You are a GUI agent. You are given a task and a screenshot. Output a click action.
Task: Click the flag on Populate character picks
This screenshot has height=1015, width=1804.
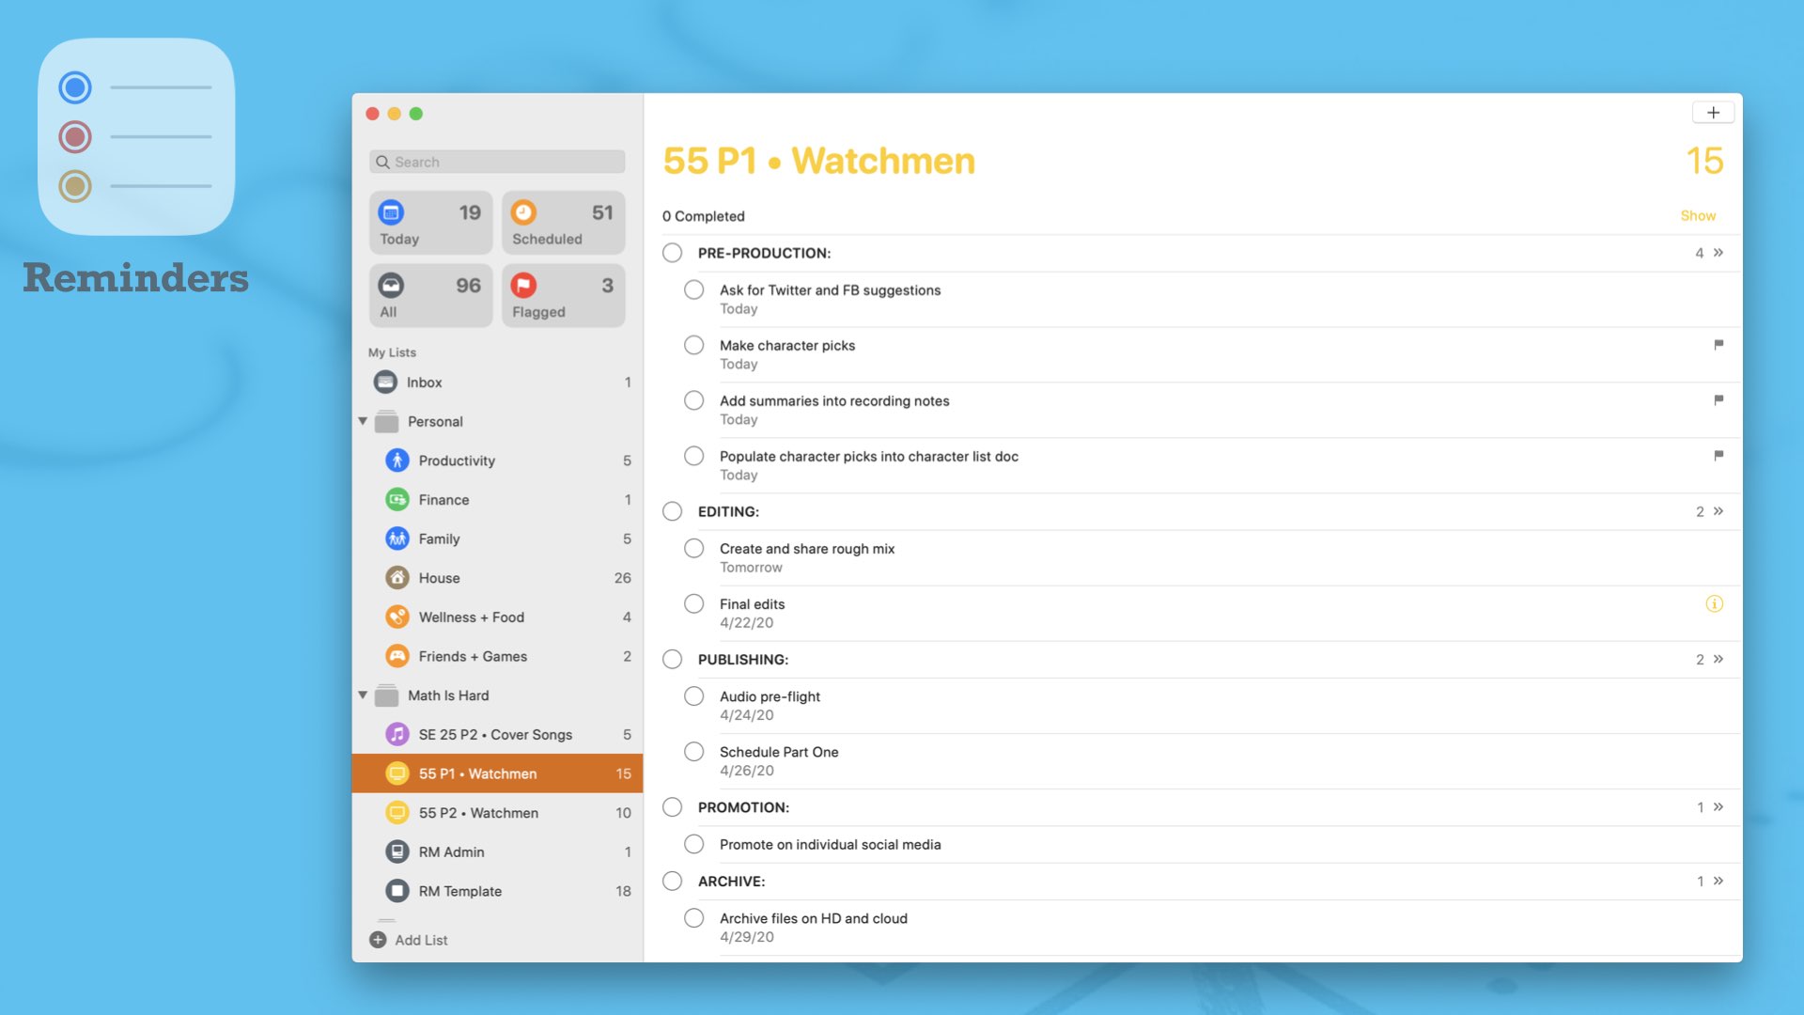[1718, 456]
